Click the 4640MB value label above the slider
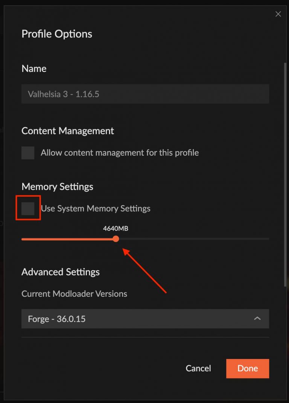 116,229
